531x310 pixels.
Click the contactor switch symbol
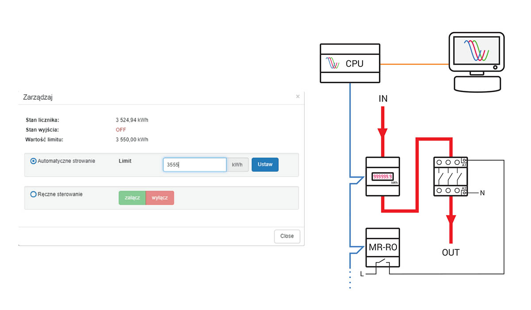pyautogui.click(x=450, y=176)
